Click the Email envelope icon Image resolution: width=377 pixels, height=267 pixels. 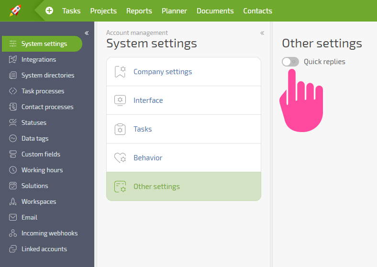[x=13, y=217]
